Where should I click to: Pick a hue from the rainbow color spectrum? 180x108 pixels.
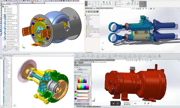83,87
